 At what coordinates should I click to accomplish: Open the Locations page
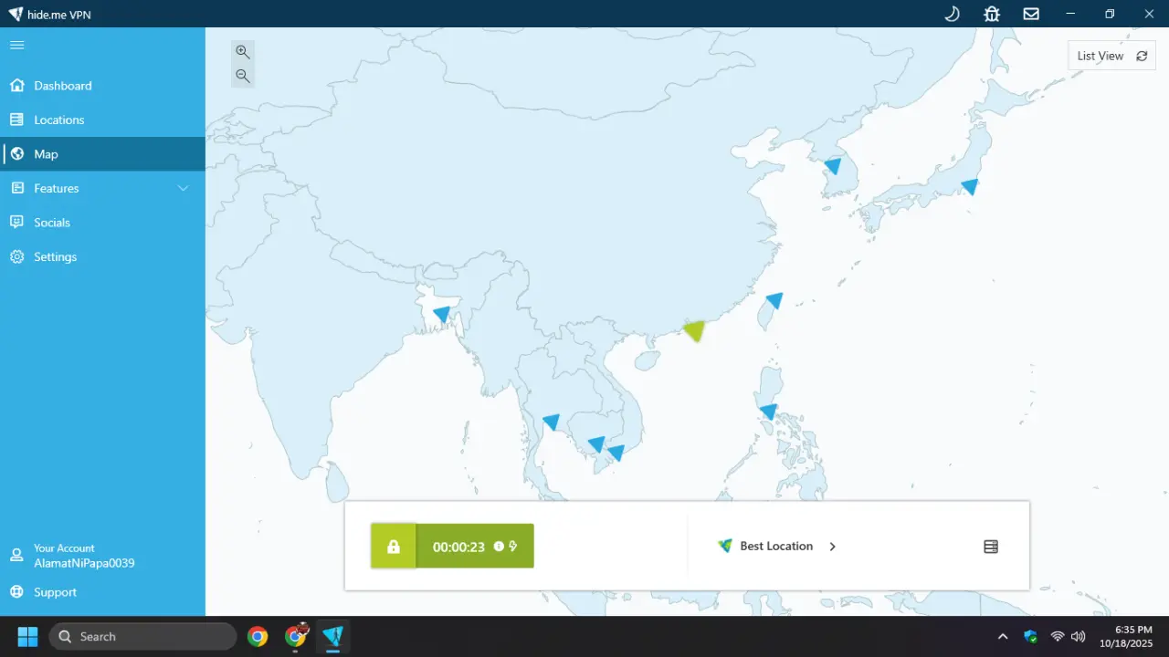click(102, 120)
